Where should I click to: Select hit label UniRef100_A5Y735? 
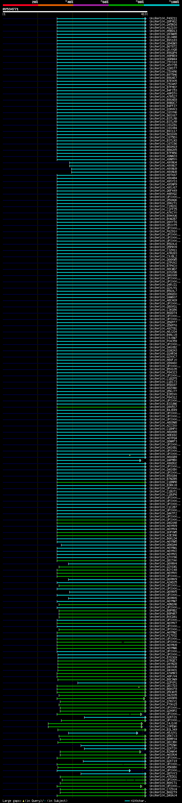coord(163,66)
